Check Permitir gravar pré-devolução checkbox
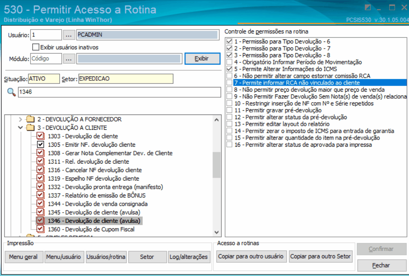 tap(229, 110)
